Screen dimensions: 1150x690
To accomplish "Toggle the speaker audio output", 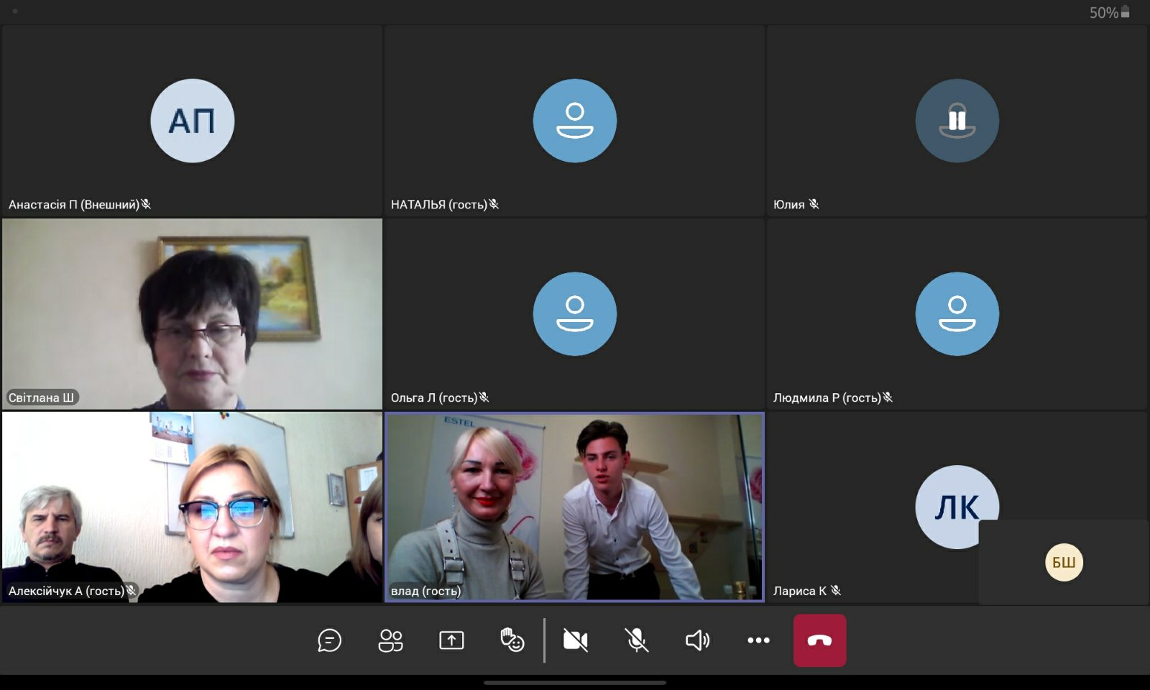I will 697,640.
